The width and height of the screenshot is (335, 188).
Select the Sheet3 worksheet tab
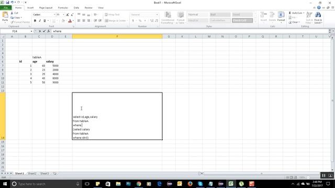point(44,173)
